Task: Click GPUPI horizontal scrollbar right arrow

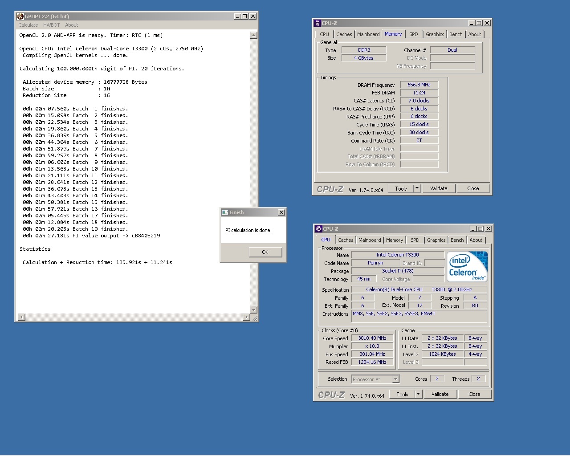Action: (247, 317)
